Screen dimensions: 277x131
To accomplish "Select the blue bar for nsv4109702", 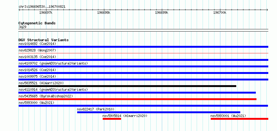I will point(143,66).
